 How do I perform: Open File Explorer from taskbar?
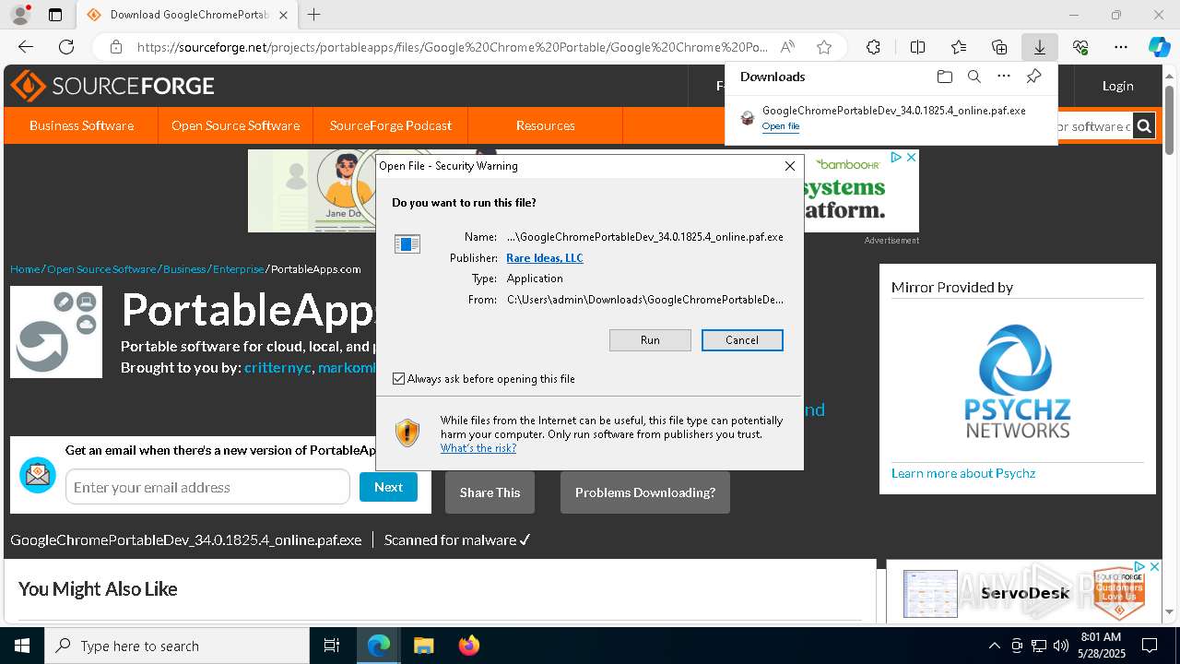tap(423, 646)
